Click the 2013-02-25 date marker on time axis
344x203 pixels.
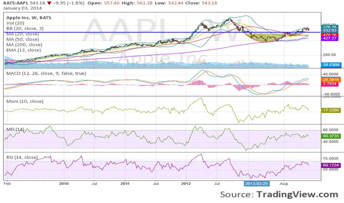coord(257,184)
